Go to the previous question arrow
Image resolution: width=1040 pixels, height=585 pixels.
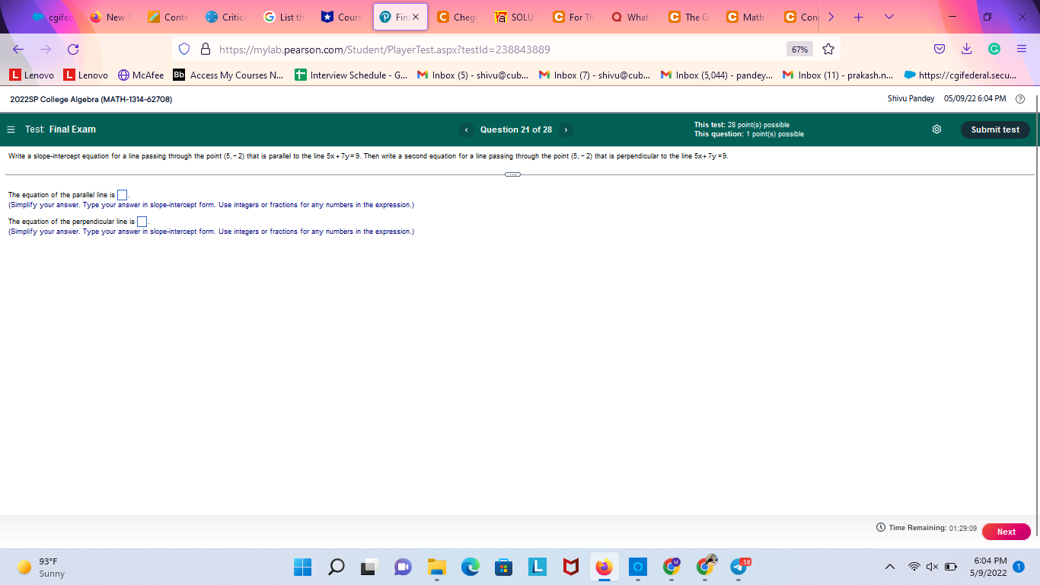pyautogui.click(x=467, y=129)
